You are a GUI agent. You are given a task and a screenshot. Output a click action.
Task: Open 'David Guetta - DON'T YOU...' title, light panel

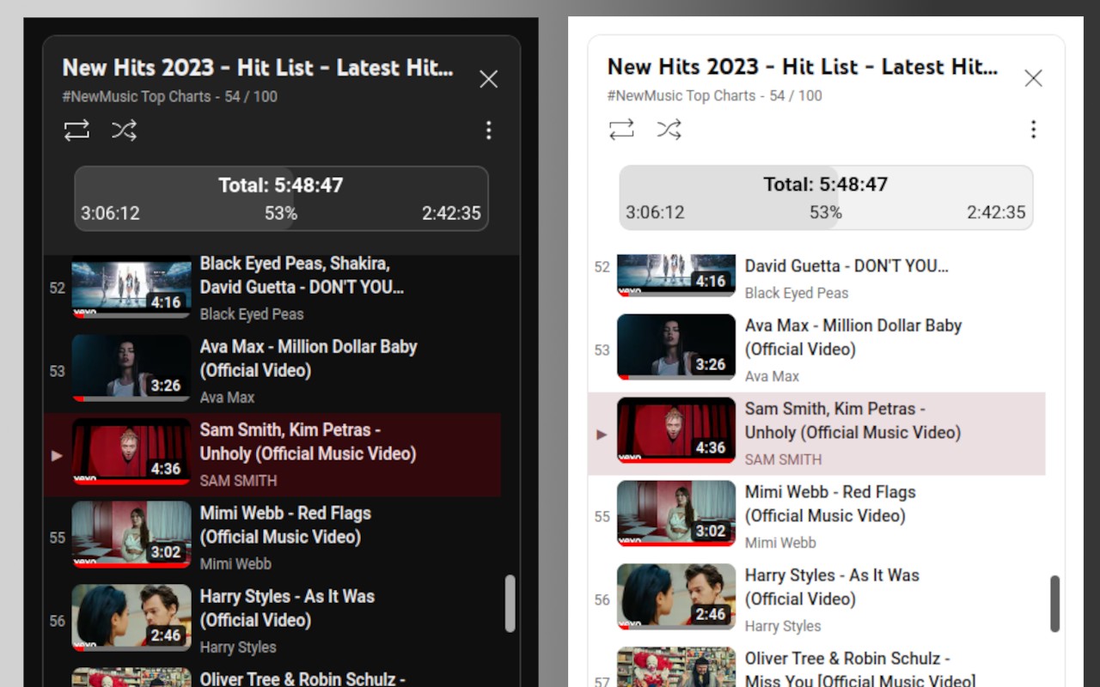point(846,265)
